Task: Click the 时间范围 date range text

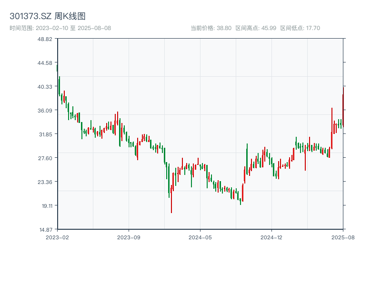Action: tap(60, 28)
